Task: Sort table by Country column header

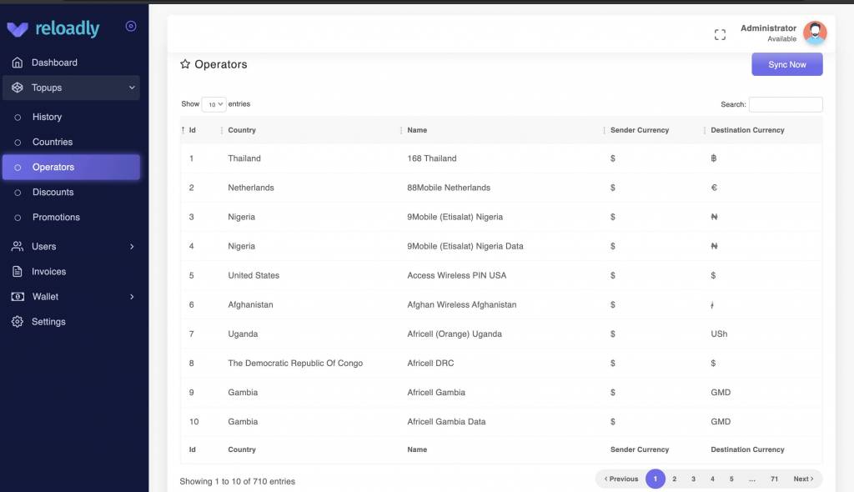Action: 242,130
